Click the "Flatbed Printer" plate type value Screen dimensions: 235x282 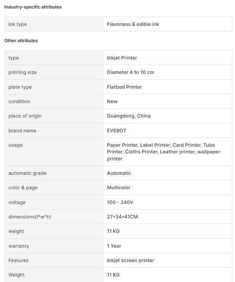[x=125, y=87]
